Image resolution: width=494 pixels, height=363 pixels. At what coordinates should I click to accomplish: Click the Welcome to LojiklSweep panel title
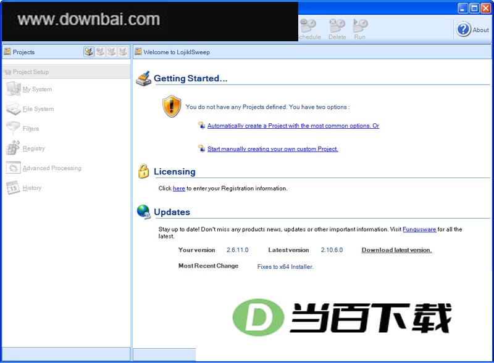pyautogui.click(x=177, y=52)
